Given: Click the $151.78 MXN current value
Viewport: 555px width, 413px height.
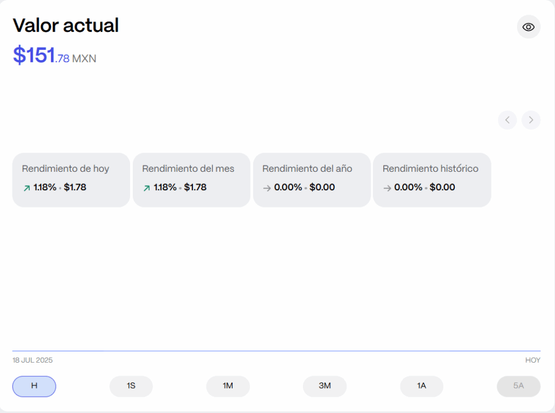Looking at the screenshot, I should point(55,56).
